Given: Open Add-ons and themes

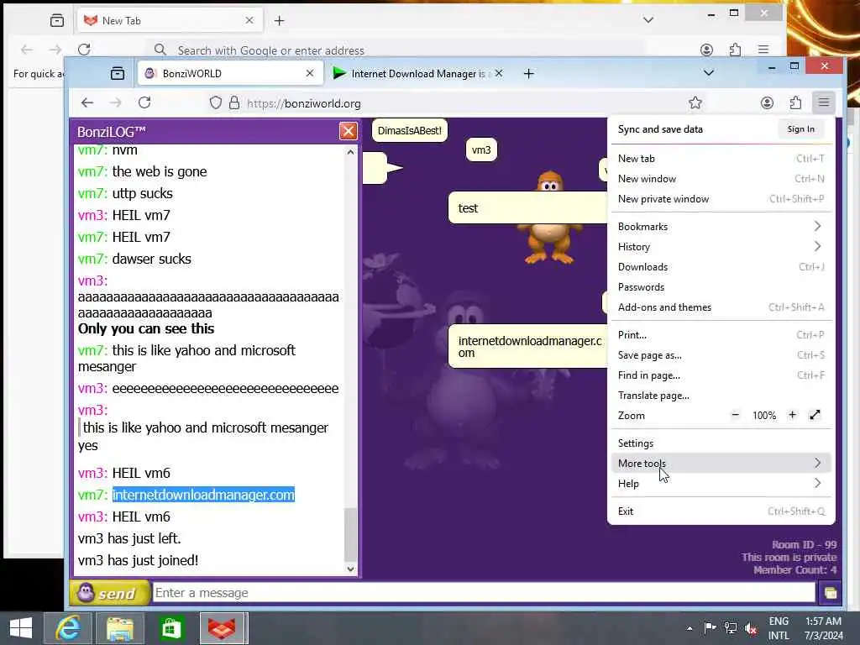Looking at the screenshot, I should 721,307.
